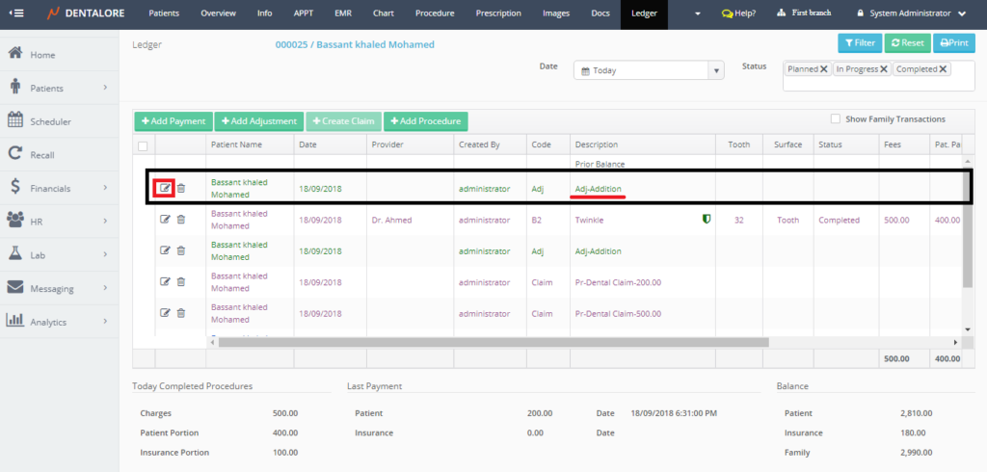Click the Add Payment button
987x472 pixels.
pos(173,121)
